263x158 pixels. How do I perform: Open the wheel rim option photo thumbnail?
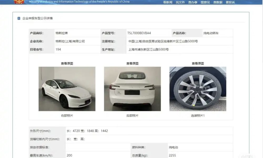198,89
